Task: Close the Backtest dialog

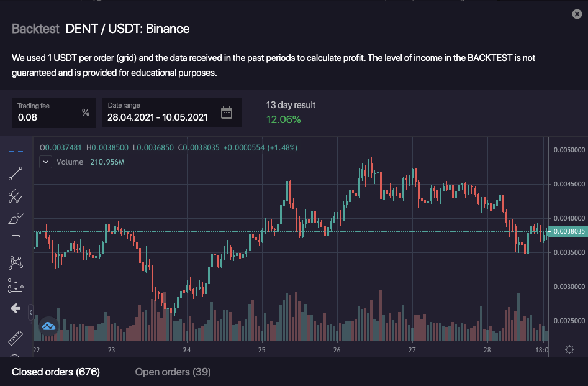Action: (577, 14)
